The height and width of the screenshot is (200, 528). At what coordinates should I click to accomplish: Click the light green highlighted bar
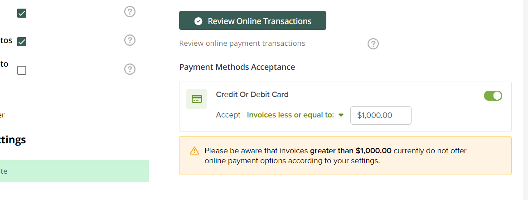pos(74,171)
